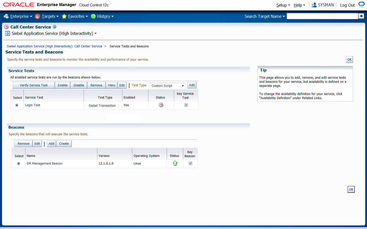Click the beacon version 12.1.0.1.0 cell

115,164
